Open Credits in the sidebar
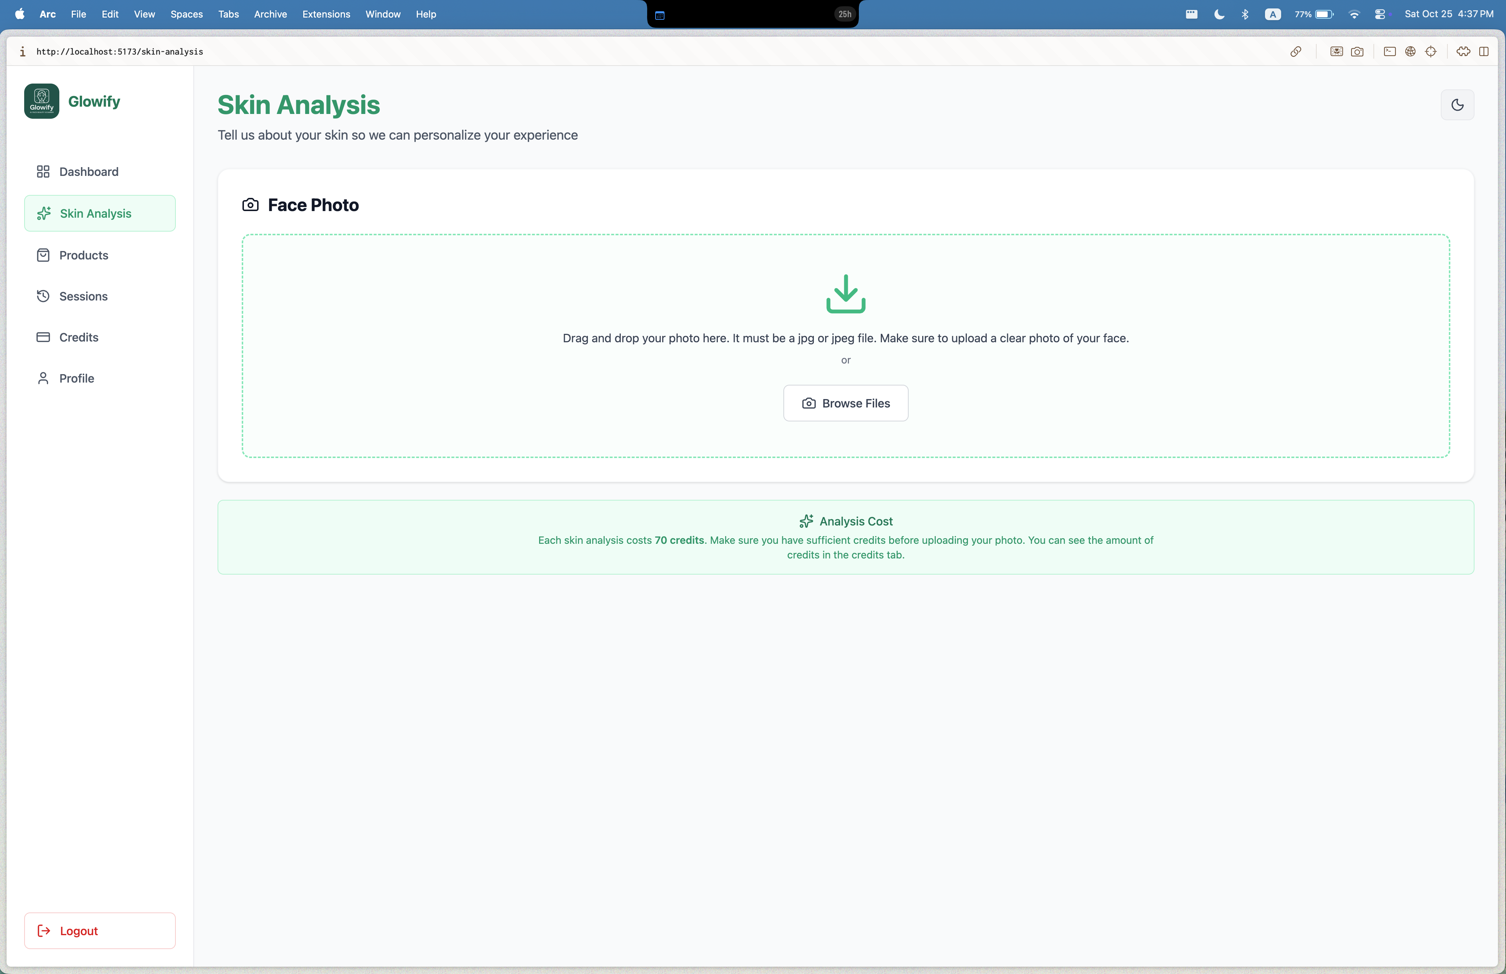 [78, 338]
